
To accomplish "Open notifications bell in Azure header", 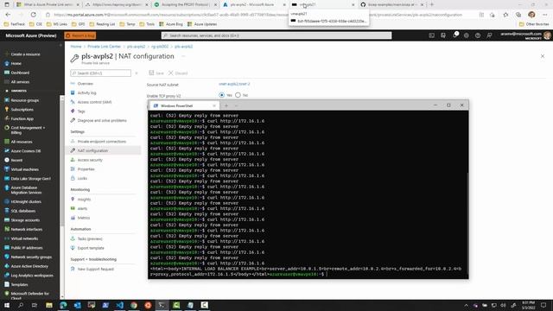I will click(455, 35).
